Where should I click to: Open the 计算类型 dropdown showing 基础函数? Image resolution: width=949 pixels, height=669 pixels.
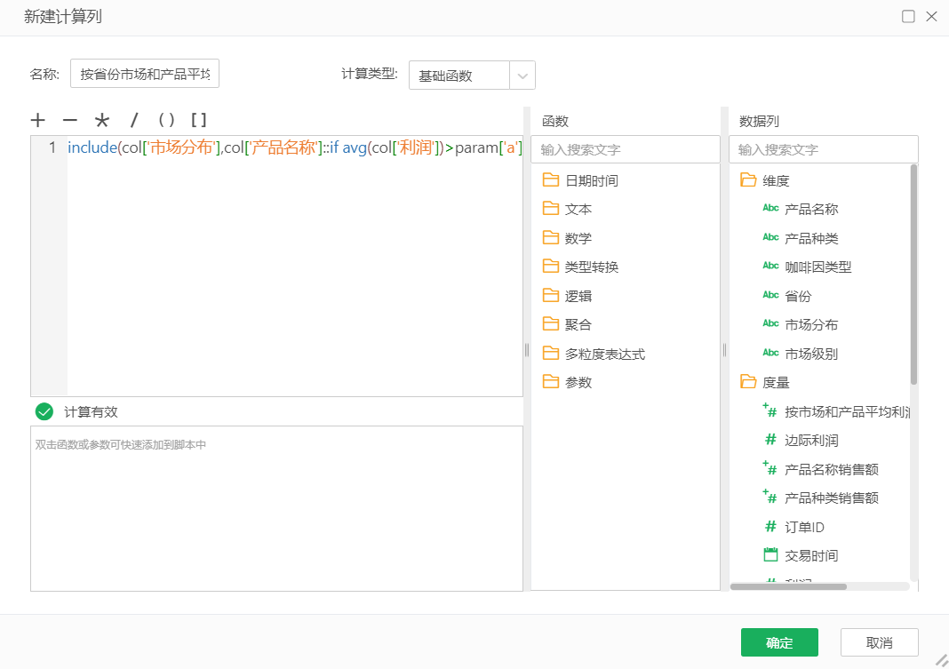(522, 76)
